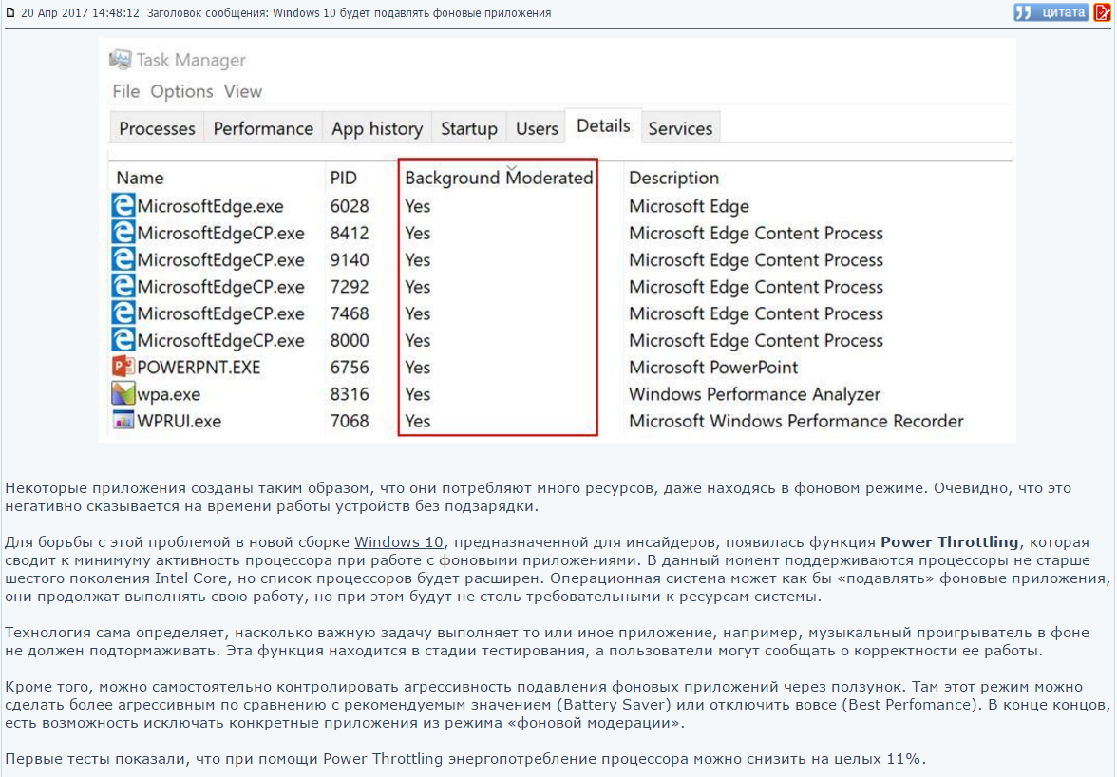The image size is (1117, 777).
Task: Click the Edge icon in PID 9140 row
Action: click(123, 259)
